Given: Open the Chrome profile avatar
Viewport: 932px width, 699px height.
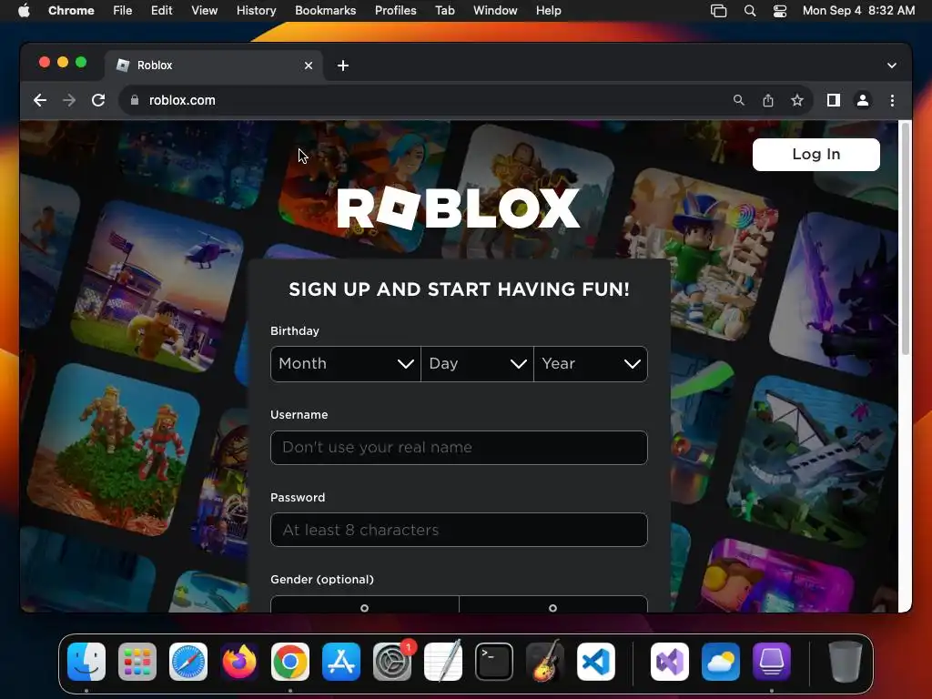Looking at the screenshot, I should [x=863, y=100].
